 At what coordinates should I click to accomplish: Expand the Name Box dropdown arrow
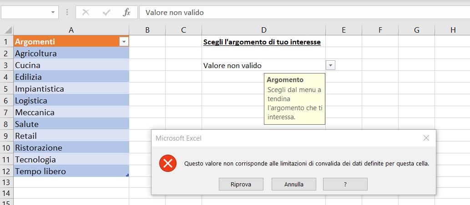[x=54, y=12]
